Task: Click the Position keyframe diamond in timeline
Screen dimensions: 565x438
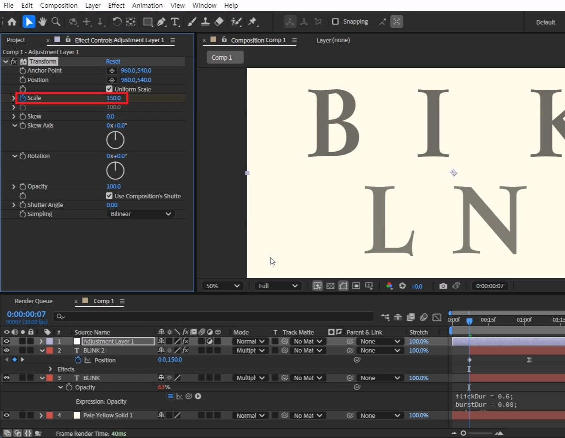Action: (x=469, y=360)
